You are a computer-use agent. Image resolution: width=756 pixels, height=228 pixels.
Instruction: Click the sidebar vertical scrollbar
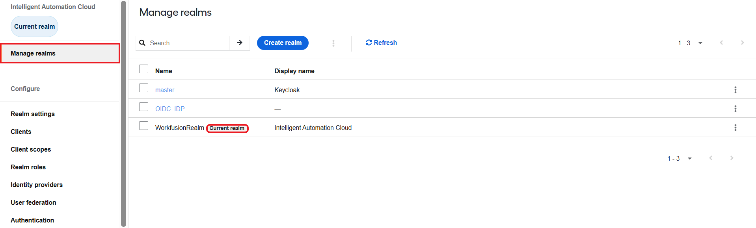click(123, 114)
